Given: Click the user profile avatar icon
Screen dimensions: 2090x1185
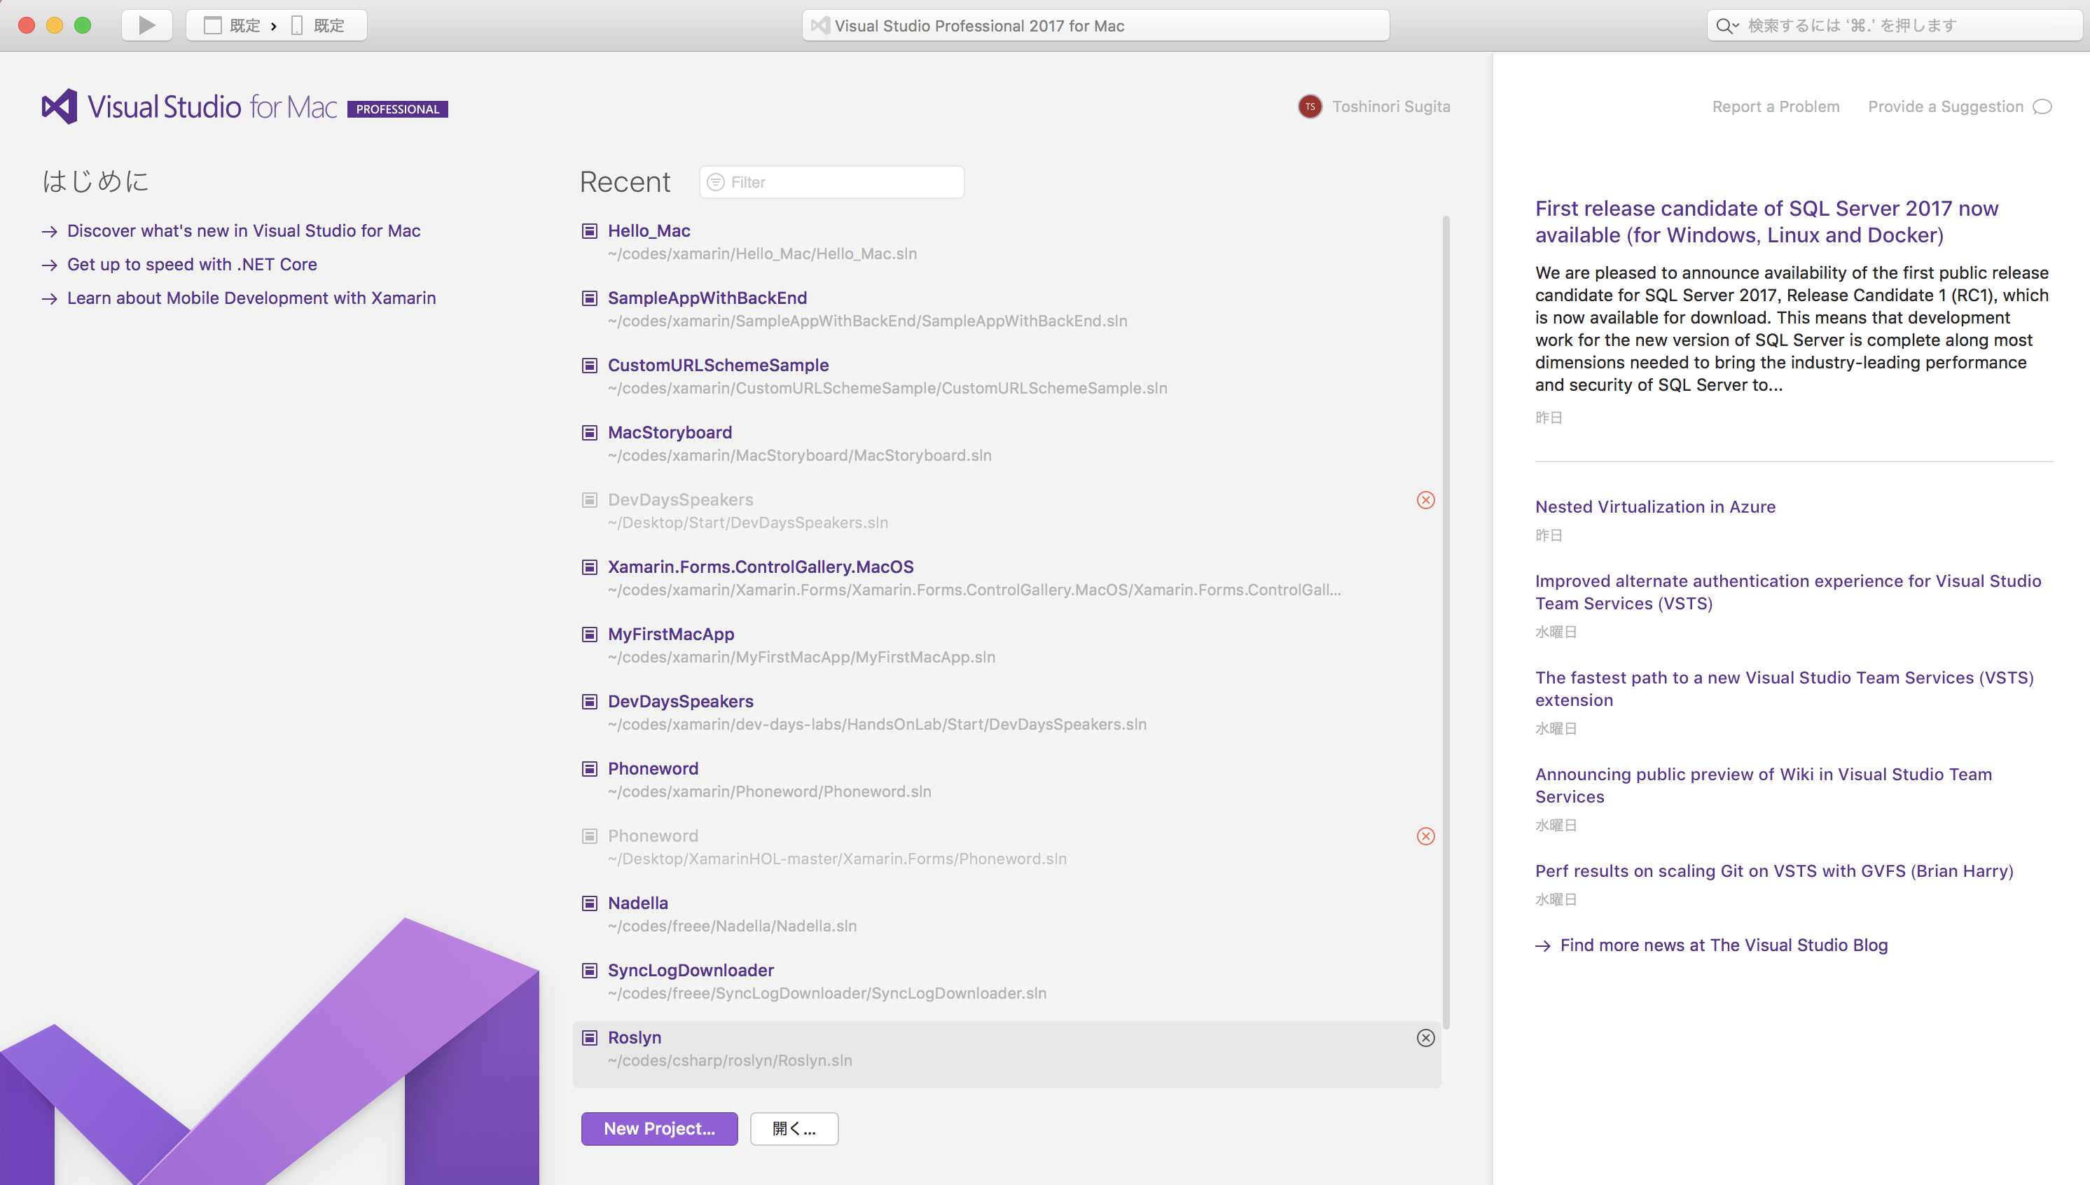Looking at the screenshot, I should tap(1310, 106).
